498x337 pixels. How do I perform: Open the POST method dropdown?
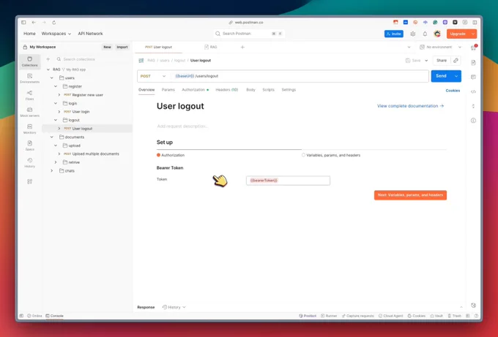[x=154, y=76]
